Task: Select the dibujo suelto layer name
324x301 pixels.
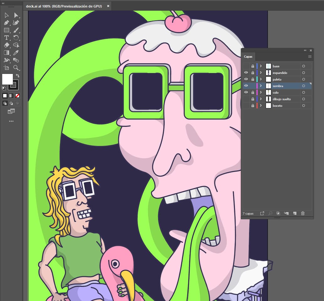Action: (x=282, y=99)
